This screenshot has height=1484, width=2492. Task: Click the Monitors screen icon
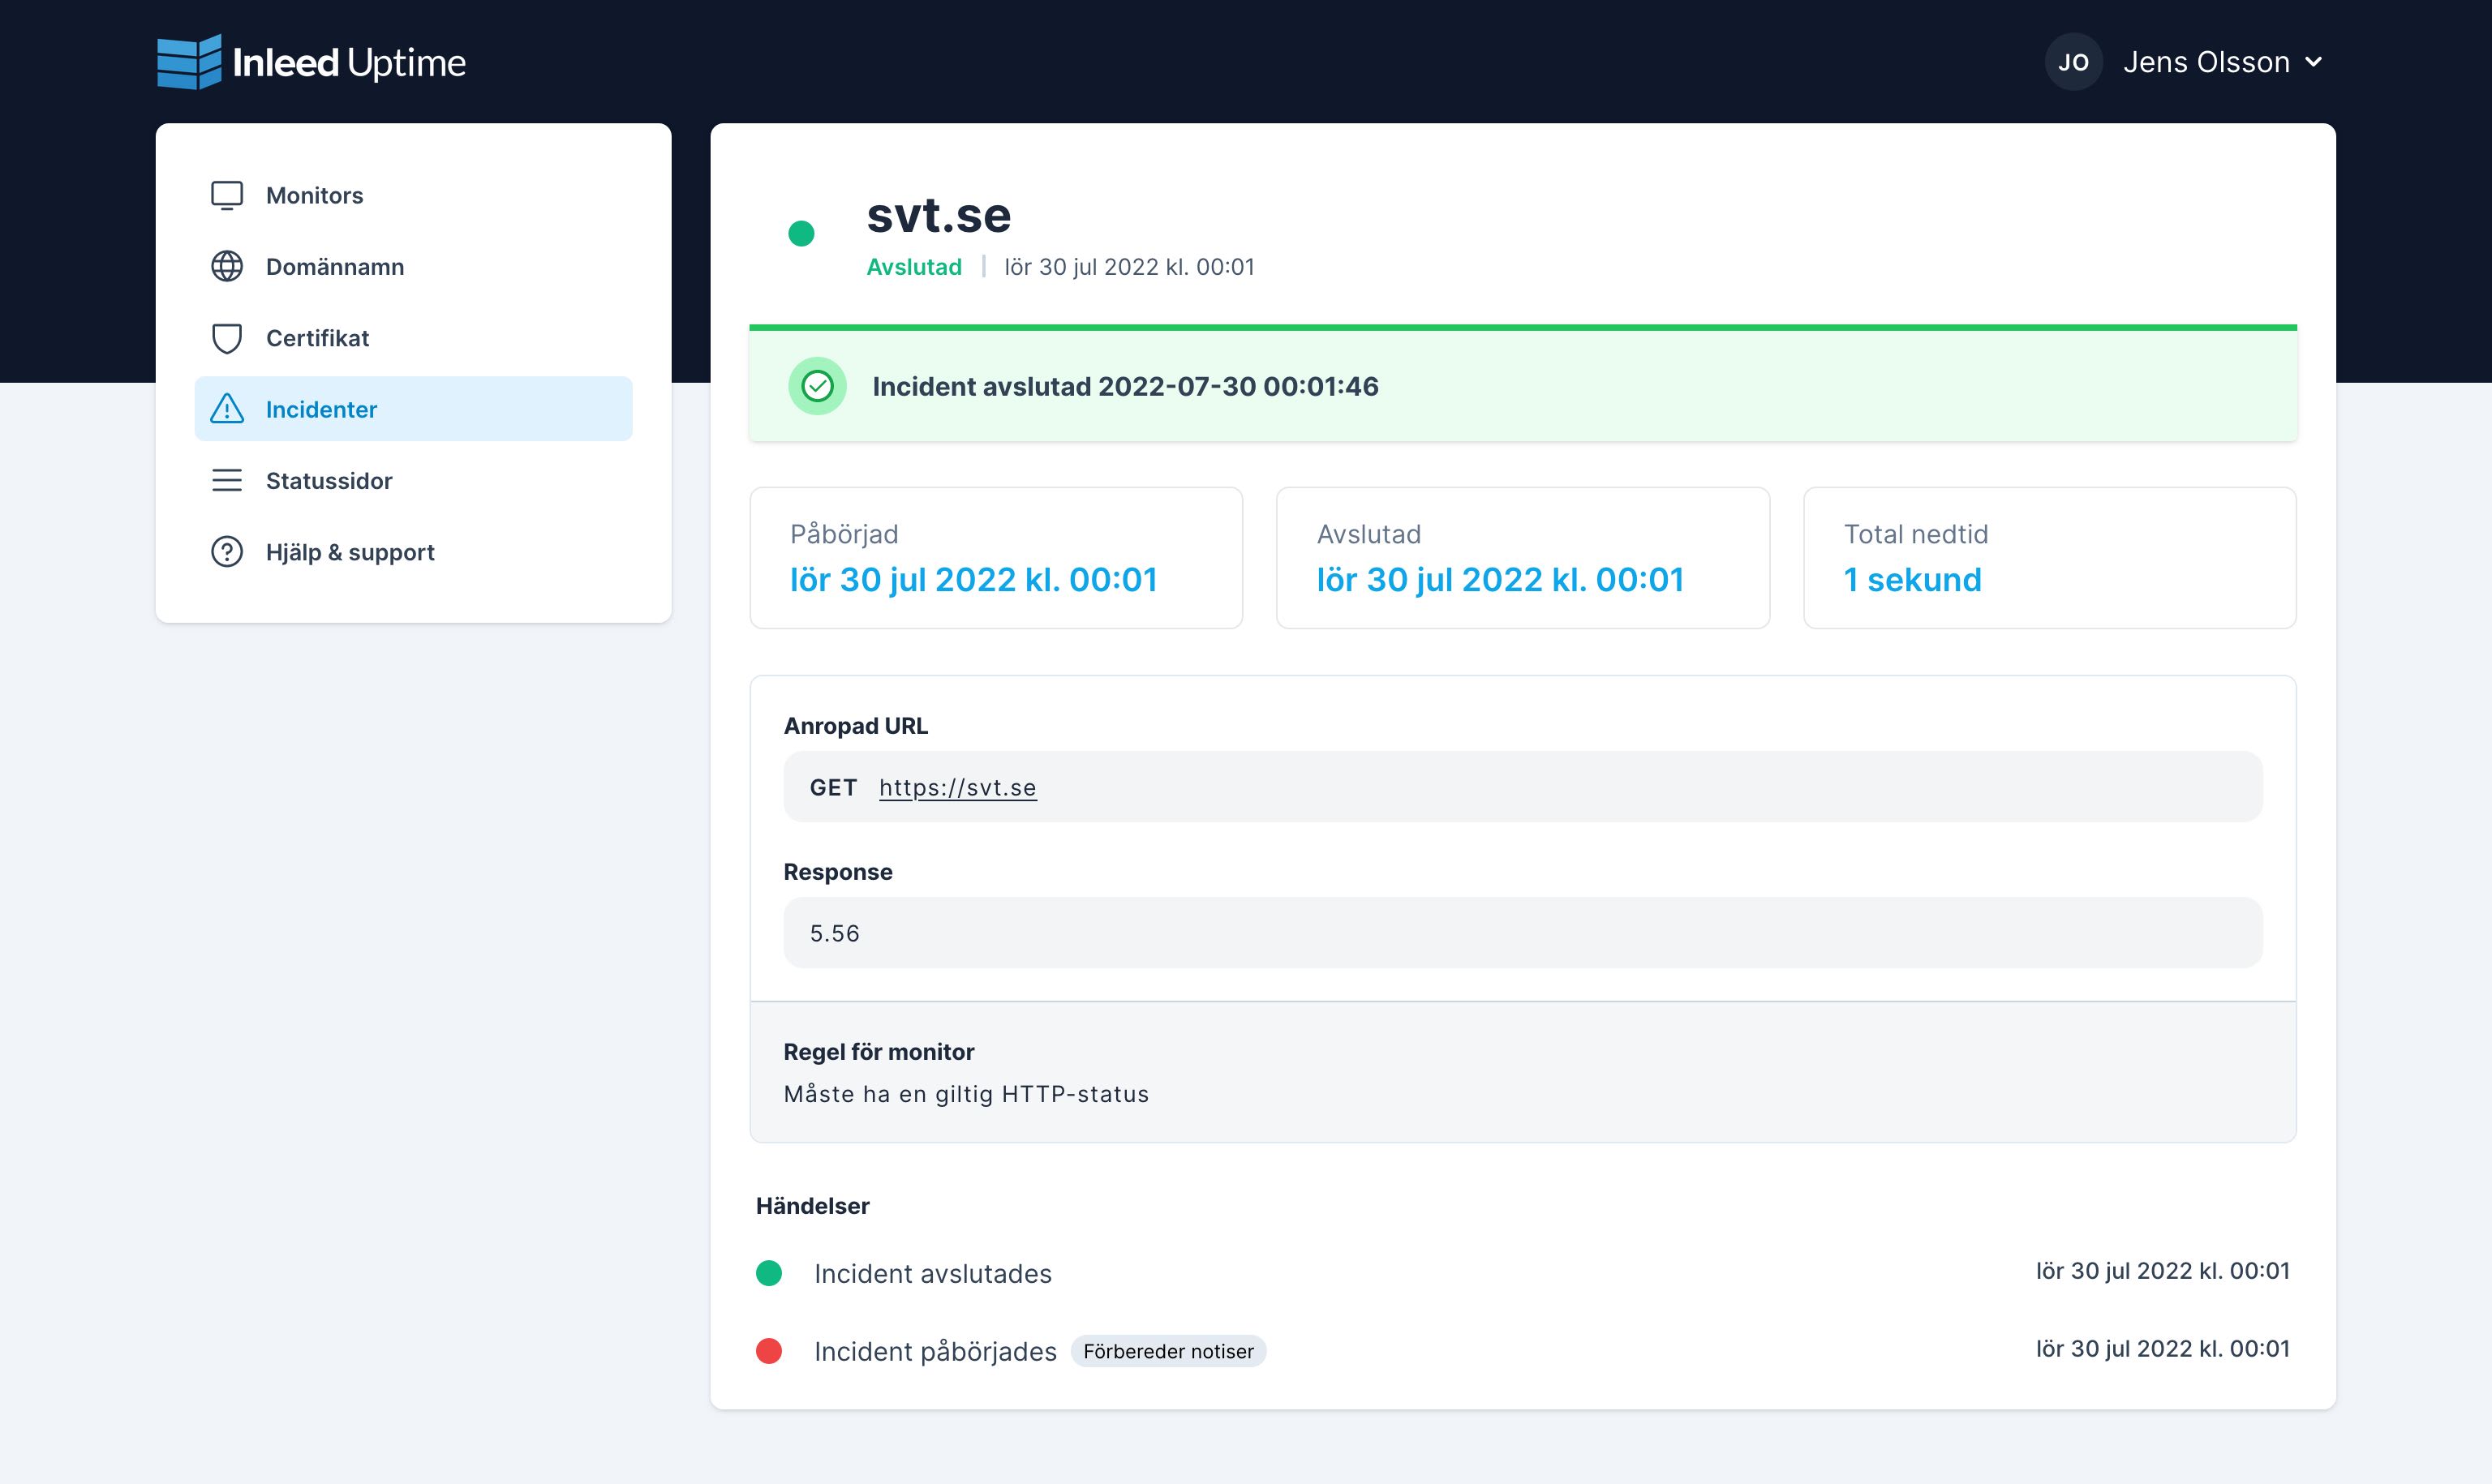[227, 195]
